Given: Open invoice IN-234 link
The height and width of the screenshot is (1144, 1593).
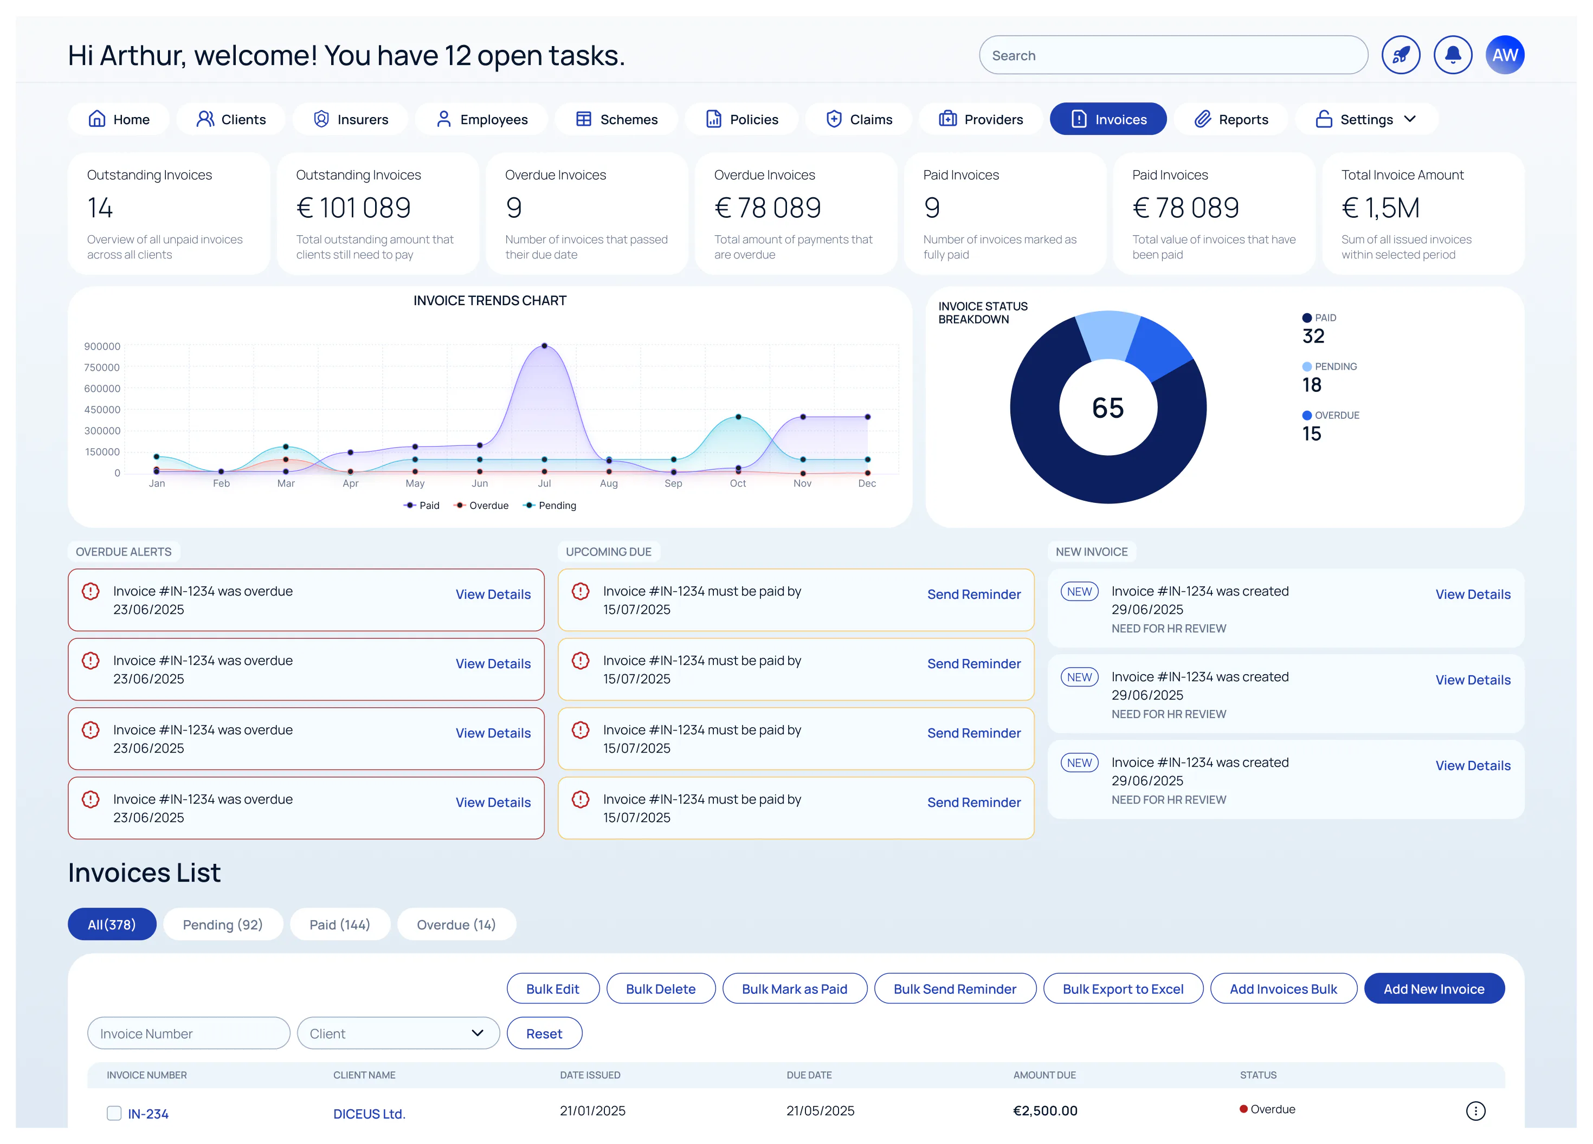Looking at the screenshot, I should 148,1113.
